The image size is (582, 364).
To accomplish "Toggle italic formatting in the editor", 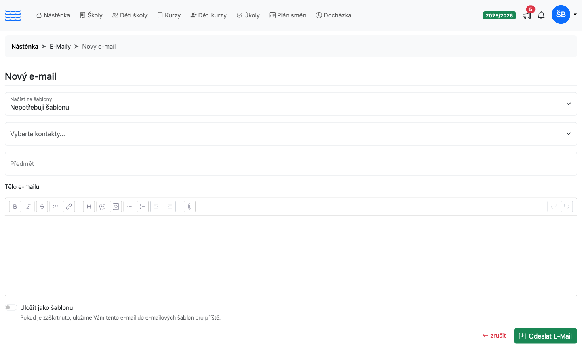I will (x=28, y=207).
